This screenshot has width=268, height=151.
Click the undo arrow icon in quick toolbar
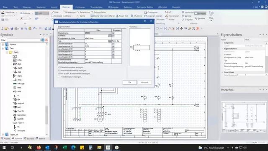coord(34,29)
